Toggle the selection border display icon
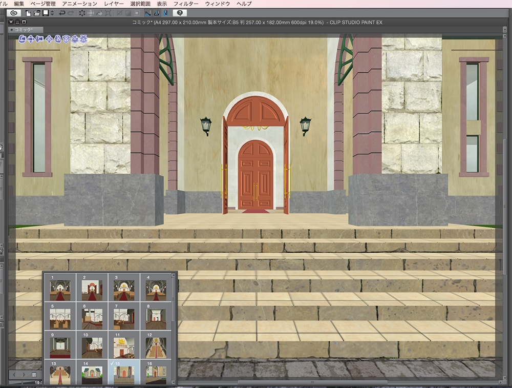 (137, 13)
